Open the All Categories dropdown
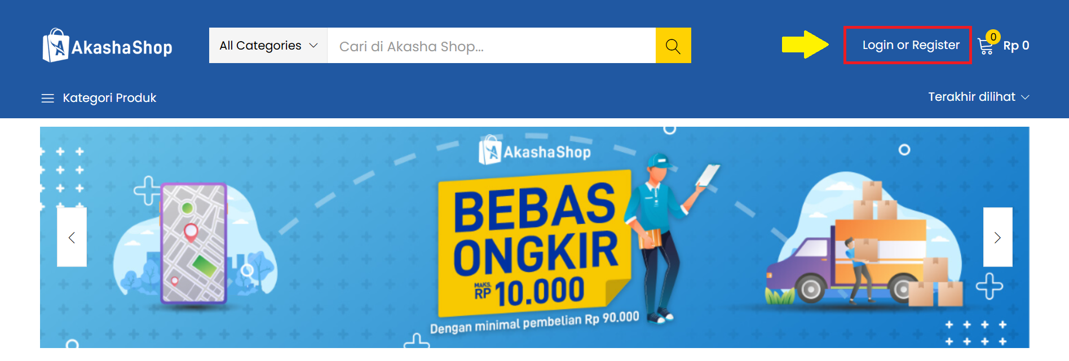Viewport: 1069px width, 361px height. (268, 46)
